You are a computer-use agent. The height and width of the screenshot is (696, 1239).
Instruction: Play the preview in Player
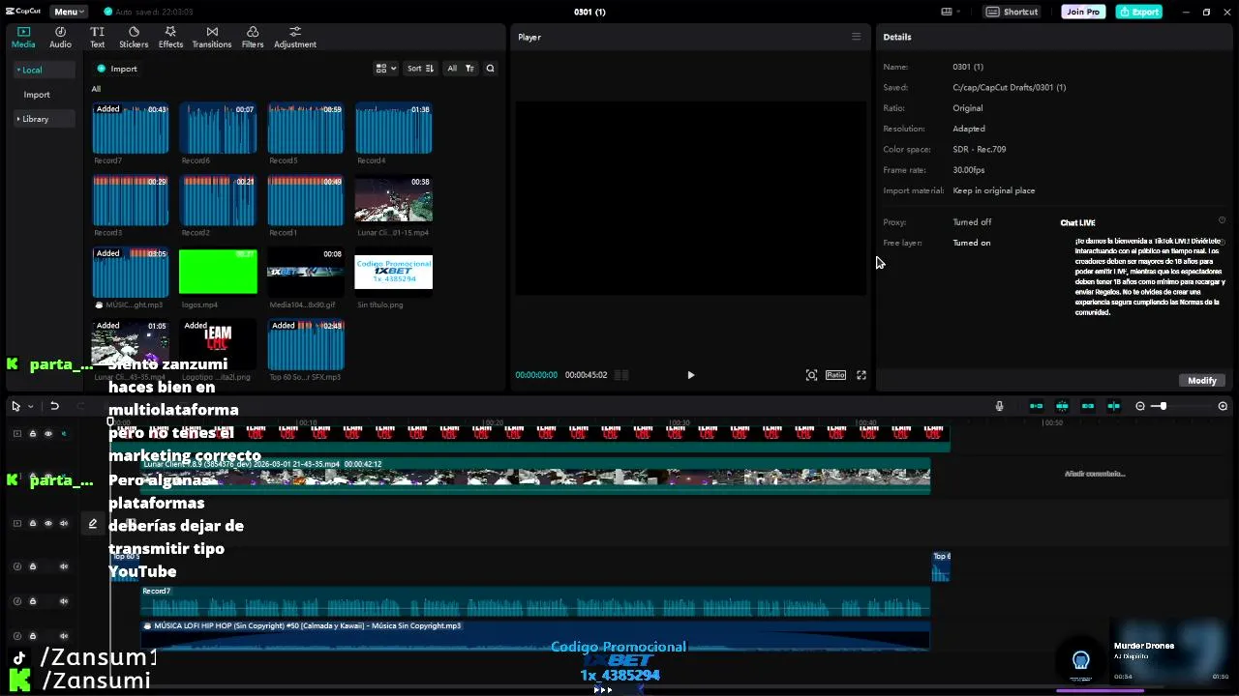690,375
